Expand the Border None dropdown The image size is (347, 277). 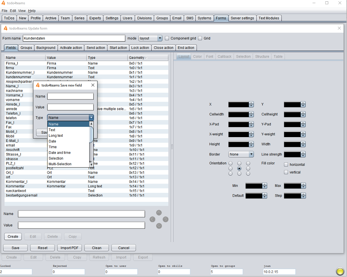[x=241, y=154]
